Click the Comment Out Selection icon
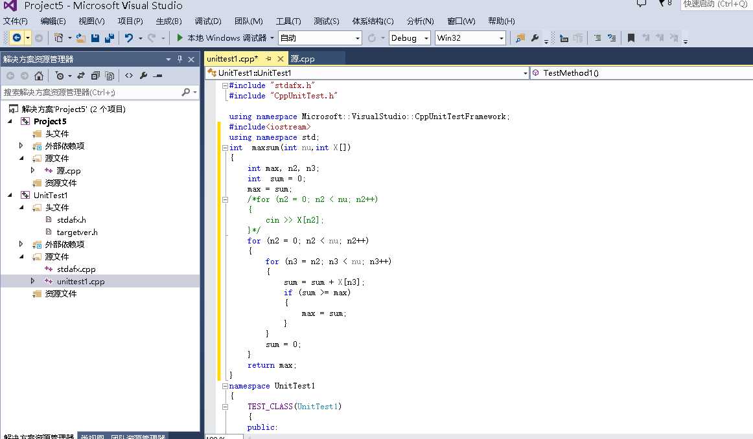Screen dimensions: 753x439 click(597, 38)
